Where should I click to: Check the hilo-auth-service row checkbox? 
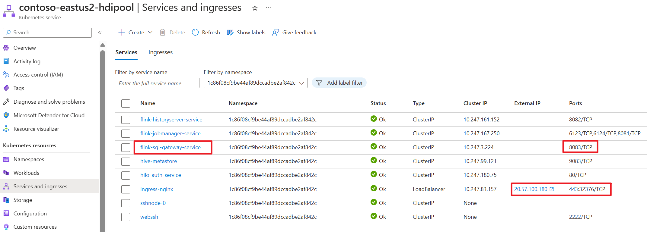(x=126, y=175)
